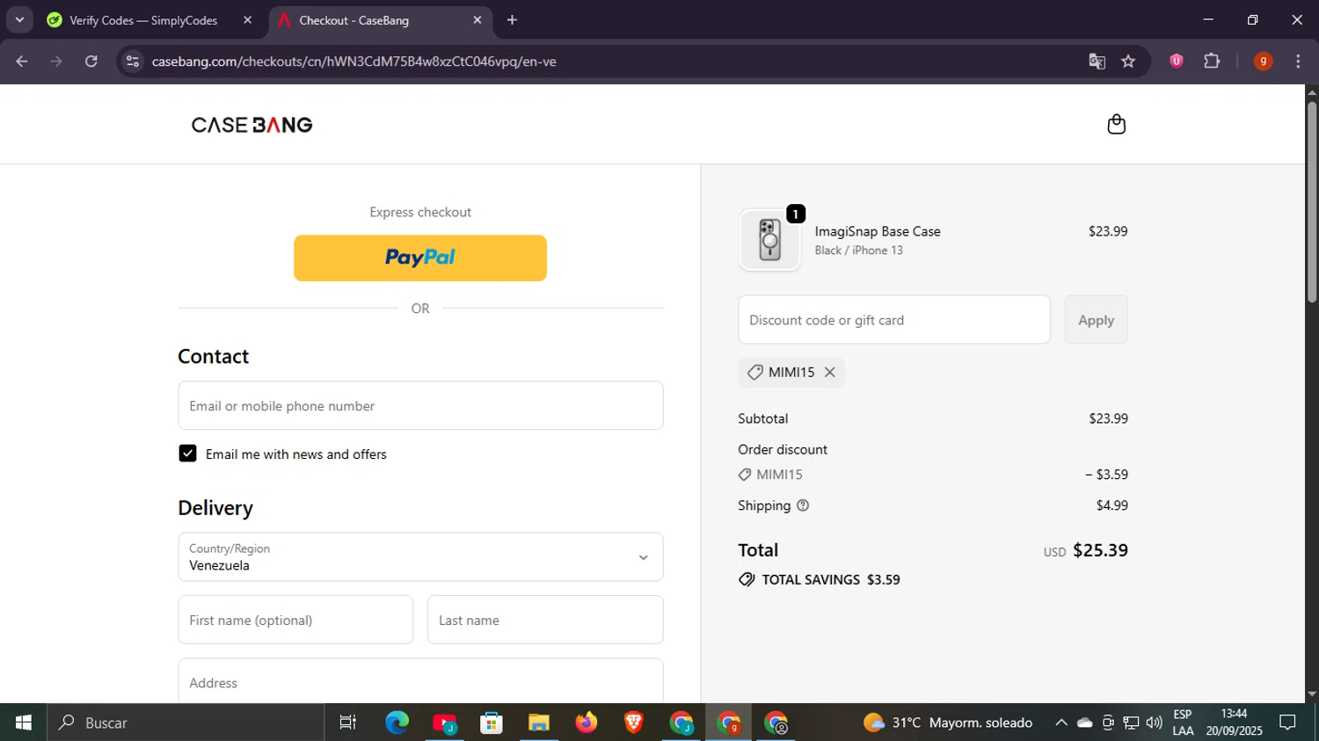Pay with the PayPal express button

420,258
